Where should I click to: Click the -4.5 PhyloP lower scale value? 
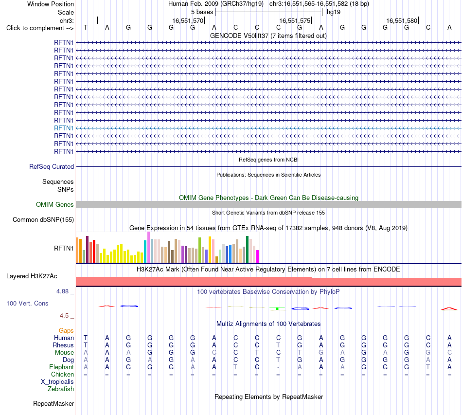63,316
